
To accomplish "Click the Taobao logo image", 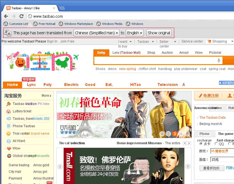I will coord(43,61).
